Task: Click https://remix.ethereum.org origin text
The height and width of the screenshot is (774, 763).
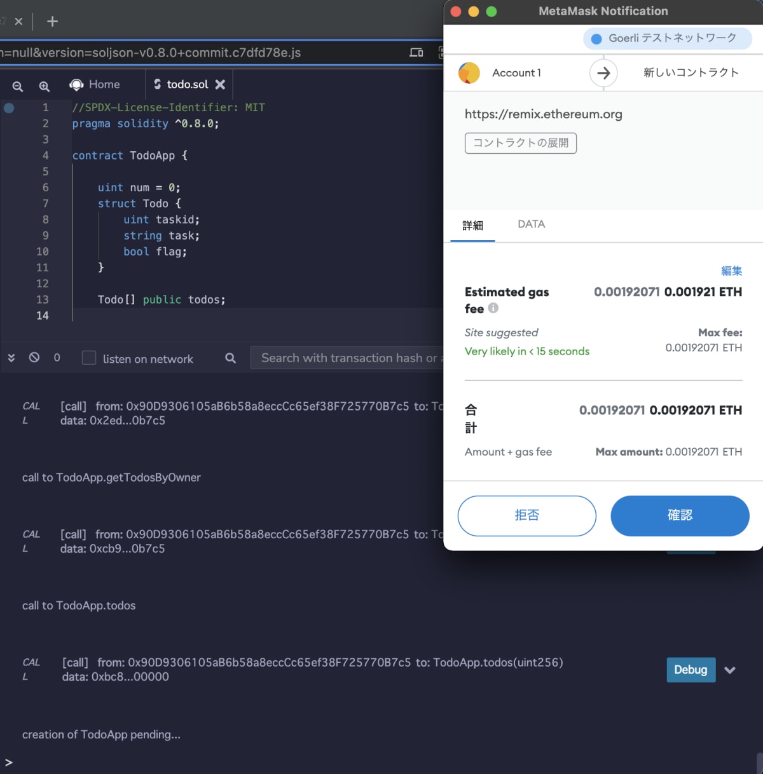Action: (544, 114)
